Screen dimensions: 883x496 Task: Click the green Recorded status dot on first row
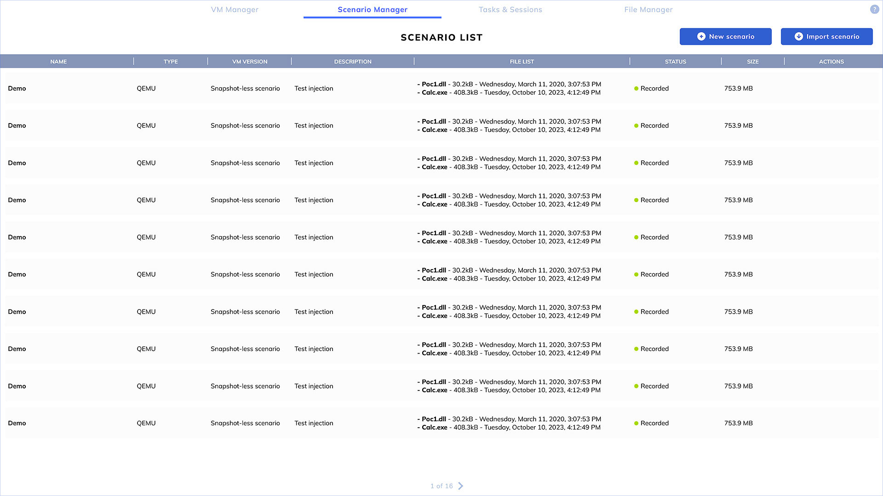[636, 88]
